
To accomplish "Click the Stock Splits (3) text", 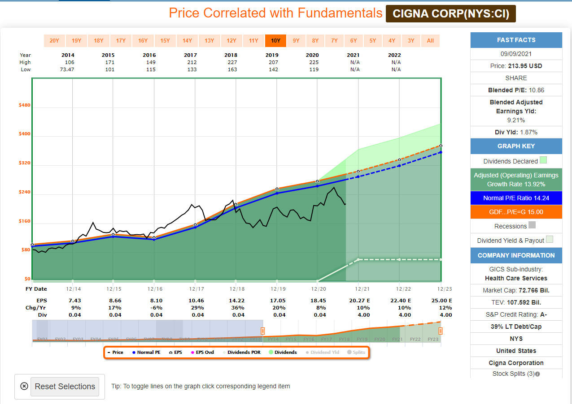I will click(513, 374).
